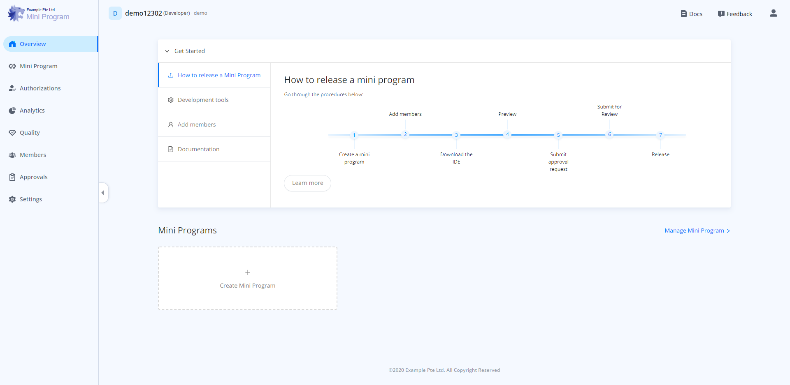Image resolution: width=790 pixels, height=385 pixels.
Task: Click the Feedback link in header
Action: click(x=735, y=14)
